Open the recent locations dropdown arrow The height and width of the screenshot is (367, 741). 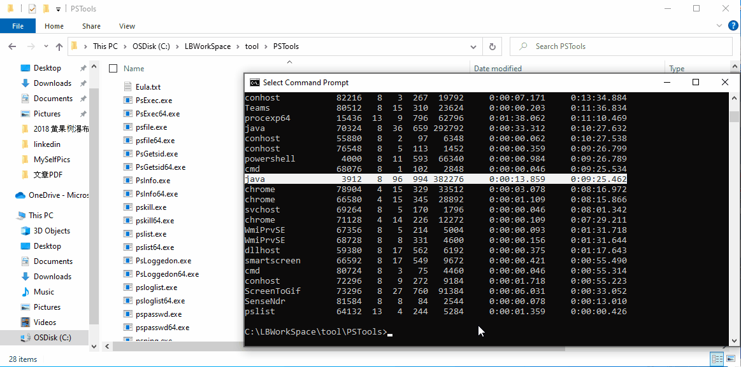(45, 46)
